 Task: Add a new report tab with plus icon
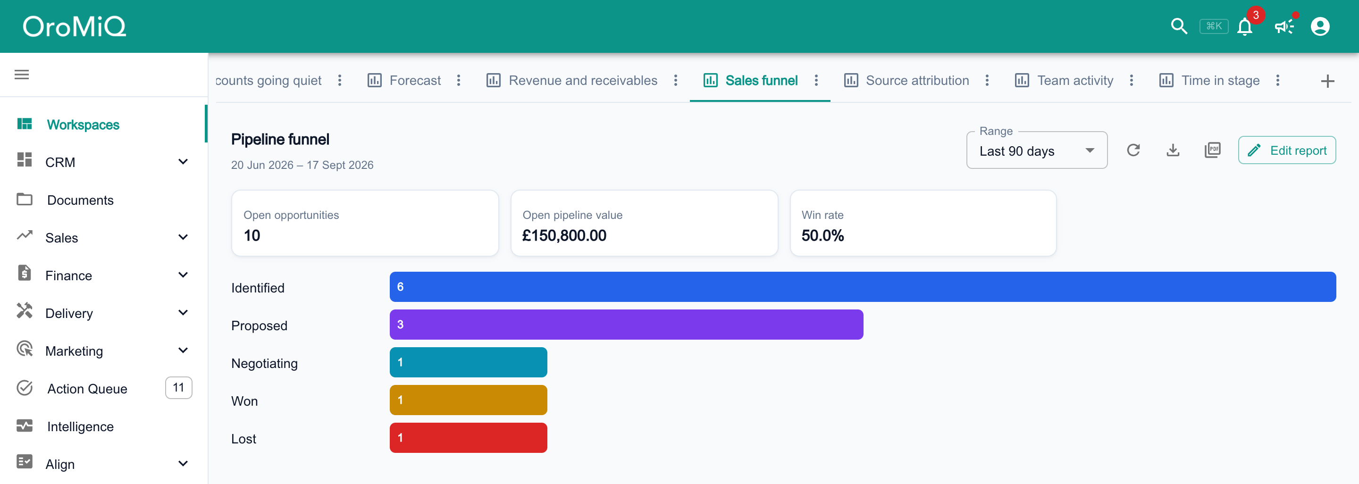1327,81
